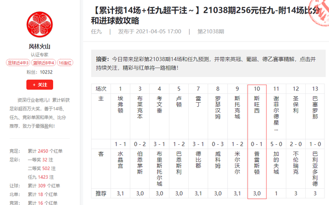329x205 pixels.
Task: Click home team 考文垂
Action: (x=159, y=104)
